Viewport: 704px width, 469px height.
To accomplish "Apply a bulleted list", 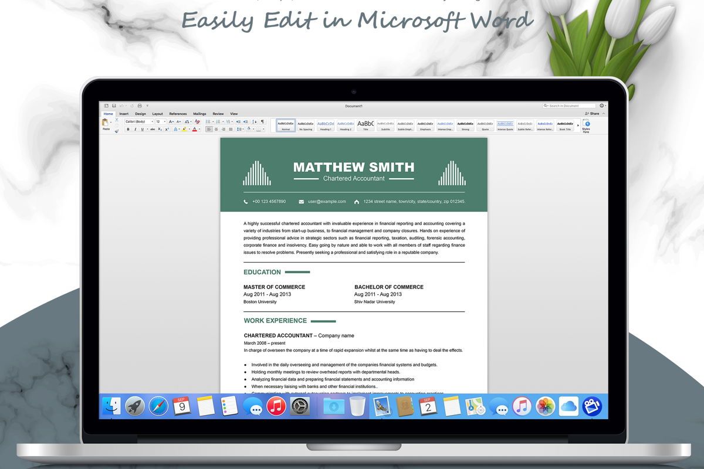I will 209,121.
